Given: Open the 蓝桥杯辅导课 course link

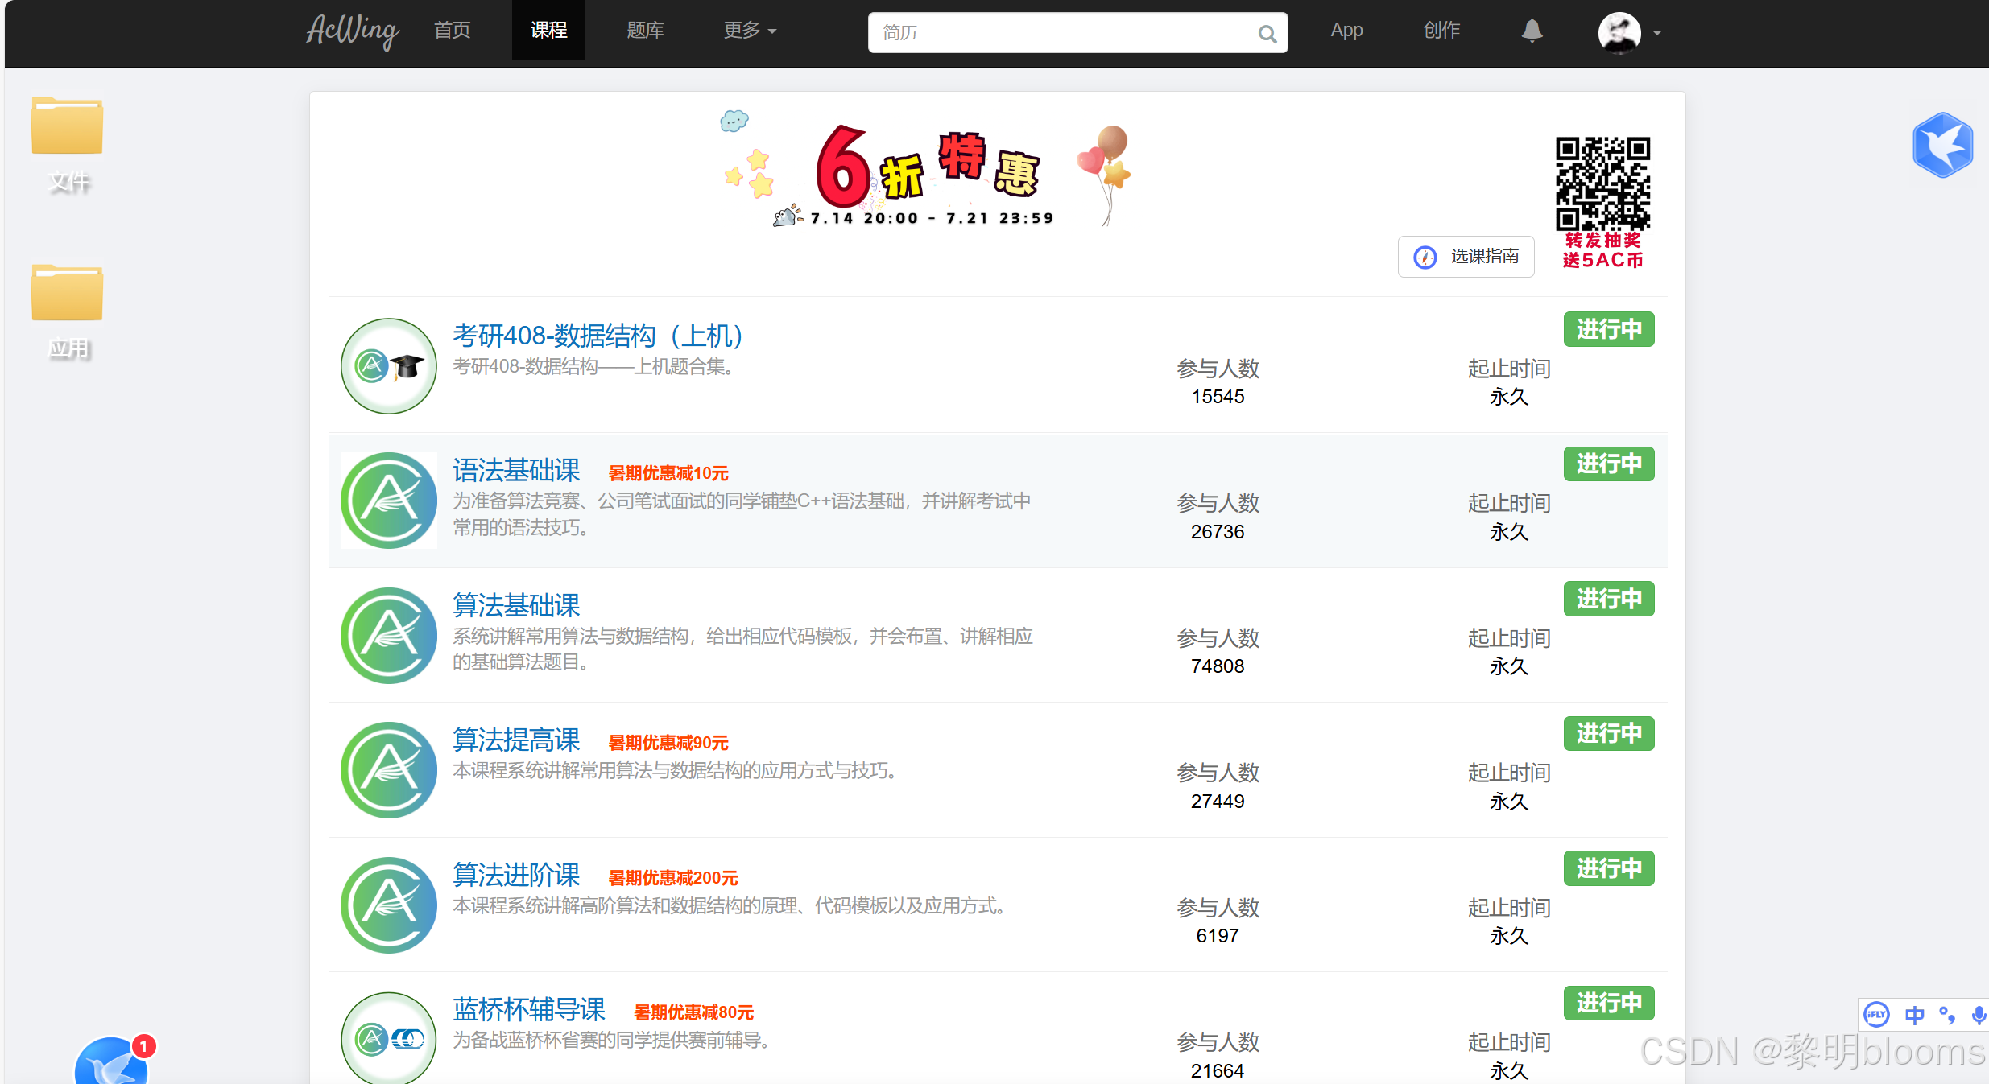Looking at the screenshot, I should 529,1009.
